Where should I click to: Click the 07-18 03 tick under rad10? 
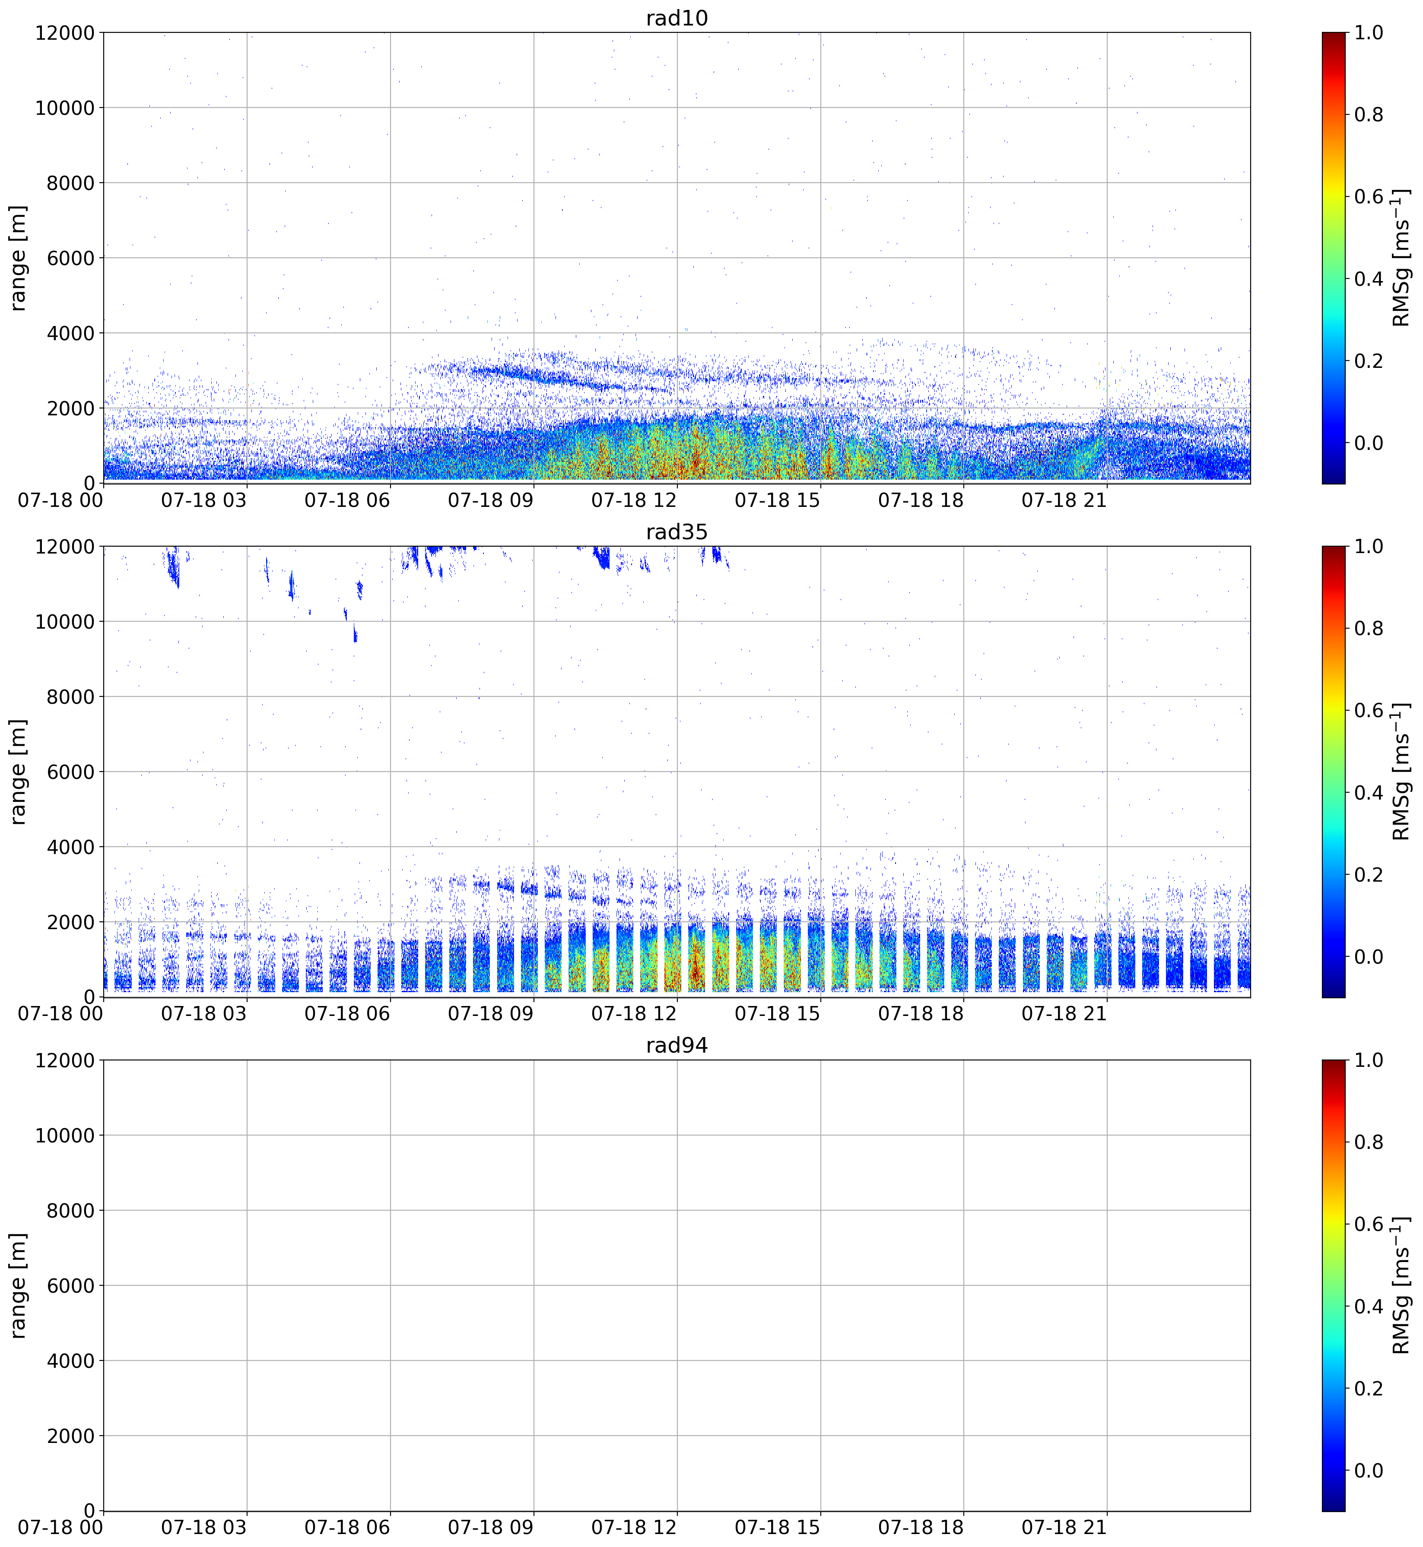pyautogui.click(x=204, y=500)
